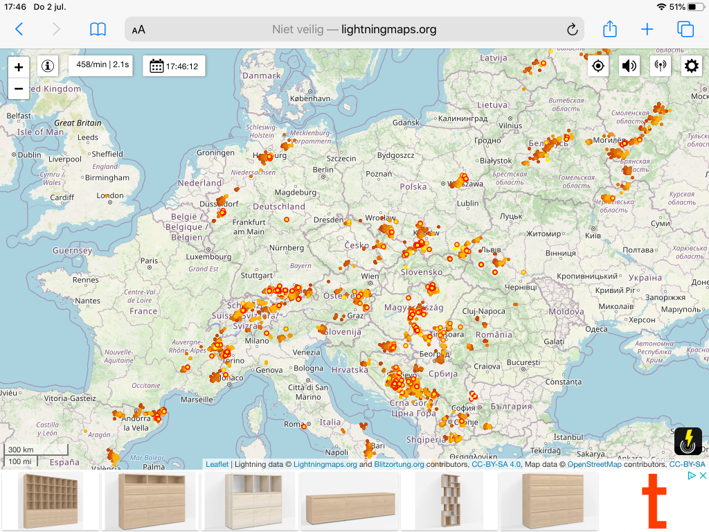The height and width of the screenshot is (532, 709).
Task: Open the date and time picker 17:46:12
Action: [174, 66]
